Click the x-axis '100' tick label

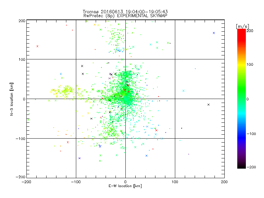coord(175,182)
